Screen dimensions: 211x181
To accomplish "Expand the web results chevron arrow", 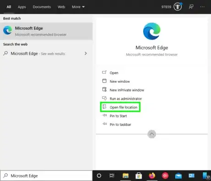I will point(86,53).
